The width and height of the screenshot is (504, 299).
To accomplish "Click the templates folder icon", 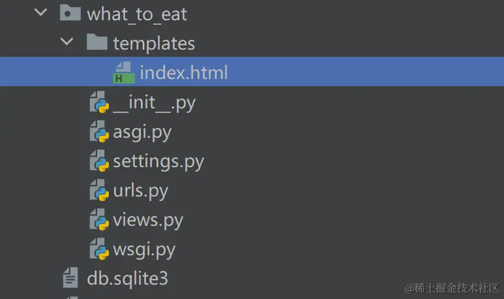I will tap(96, 42).
